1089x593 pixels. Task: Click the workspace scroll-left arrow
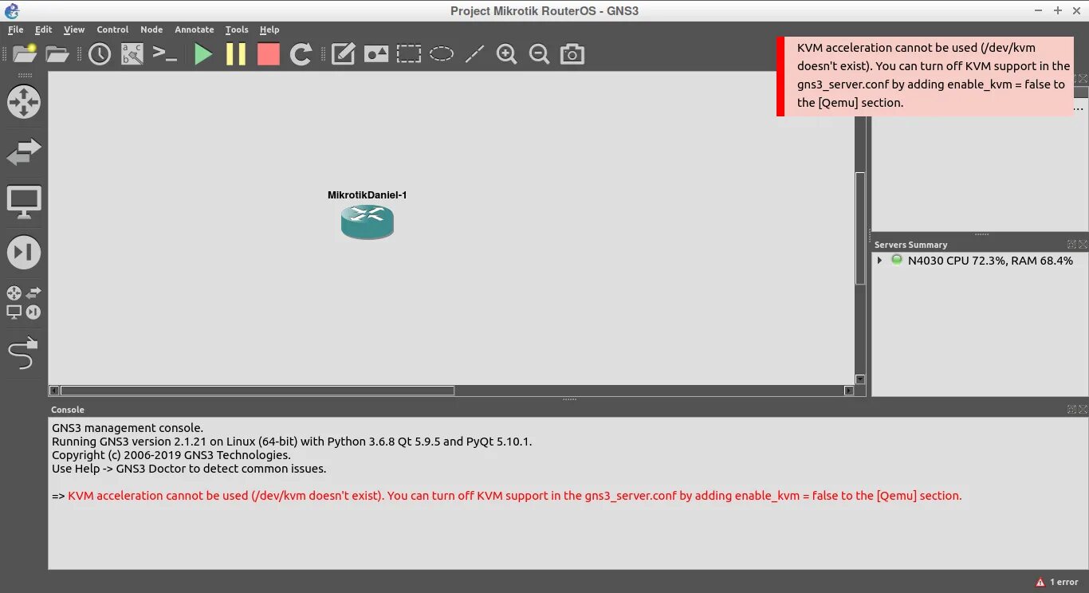click(54, 391)
